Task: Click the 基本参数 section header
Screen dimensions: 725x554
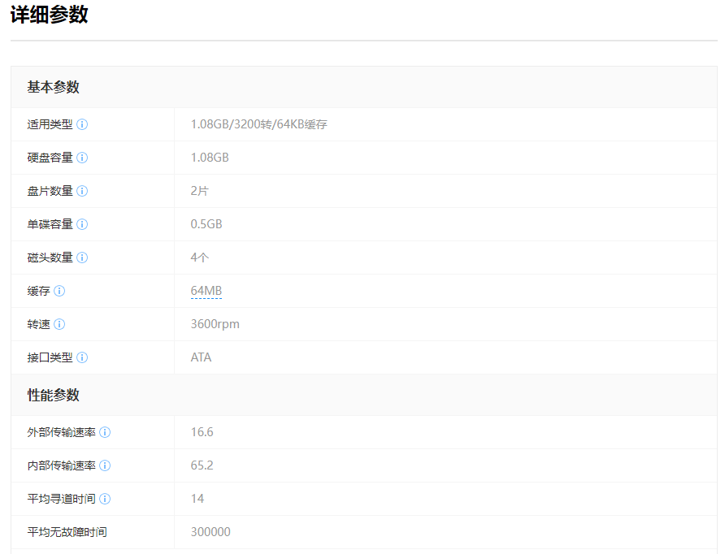Action: [54, 87]
